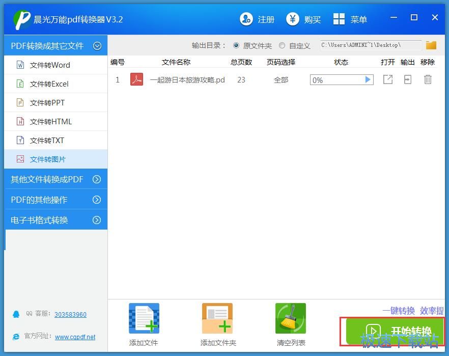The height and width of the screenshot is (356, 449).
Task: Click the 注册 user icon
Action: [246, 19]
